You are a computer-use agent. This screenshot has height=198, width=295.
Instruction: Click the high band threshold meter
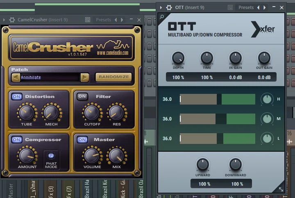pos(218,99)
